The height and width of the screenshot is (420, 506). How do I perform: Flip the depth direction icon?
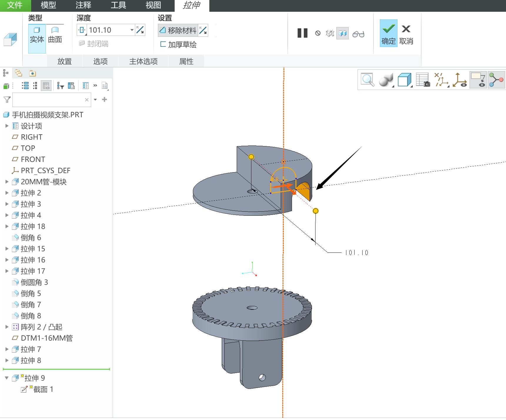coord(140,30)
